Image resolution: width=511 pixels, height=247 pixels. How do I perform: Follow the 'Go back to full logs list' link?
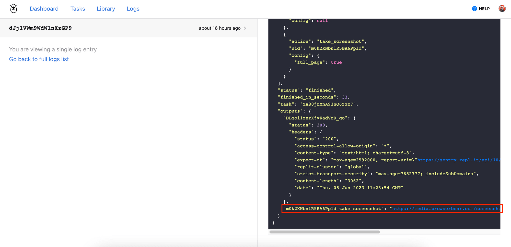point(39,59)
